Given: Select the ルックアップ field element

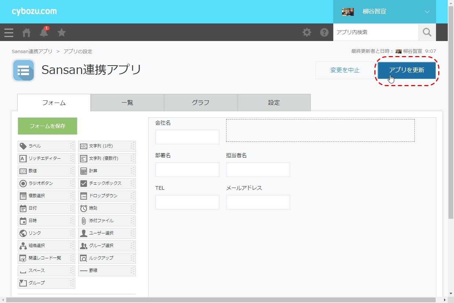Looking at the screenshot, I should tap(107, 258).
